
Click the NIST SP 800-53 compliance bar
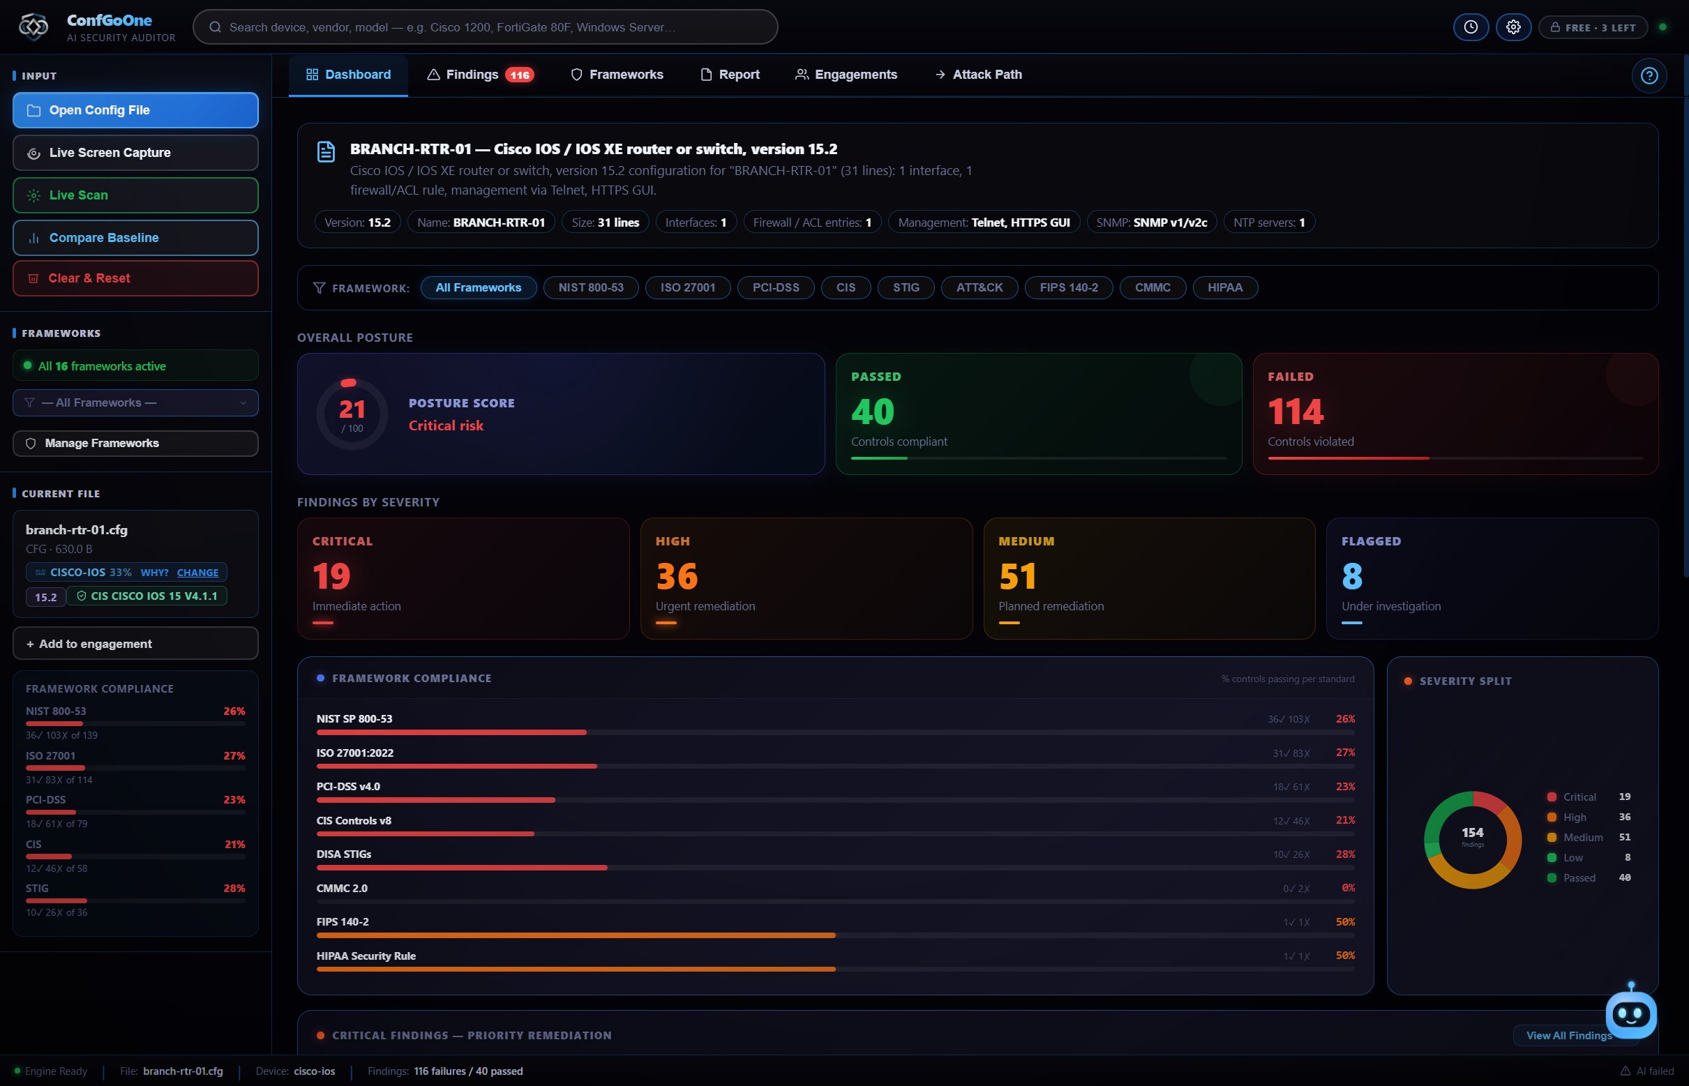pos(835,732)
